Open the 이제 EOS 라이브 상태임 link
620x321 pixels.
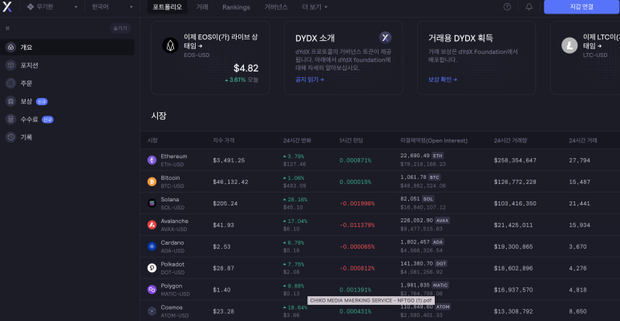click(221, 41)
